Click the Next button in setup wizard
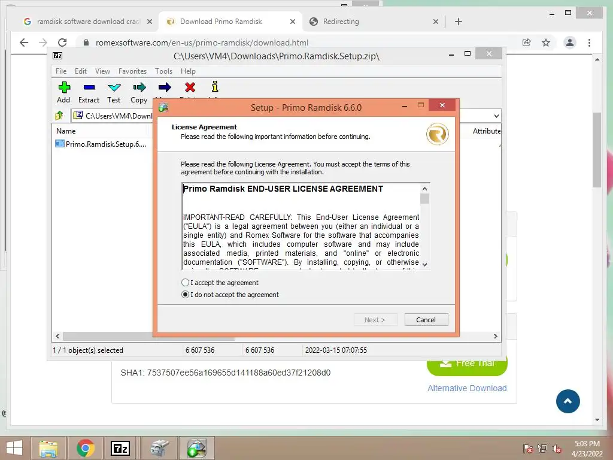This screenshot has width=613, height=460. (x=375, y=320)
